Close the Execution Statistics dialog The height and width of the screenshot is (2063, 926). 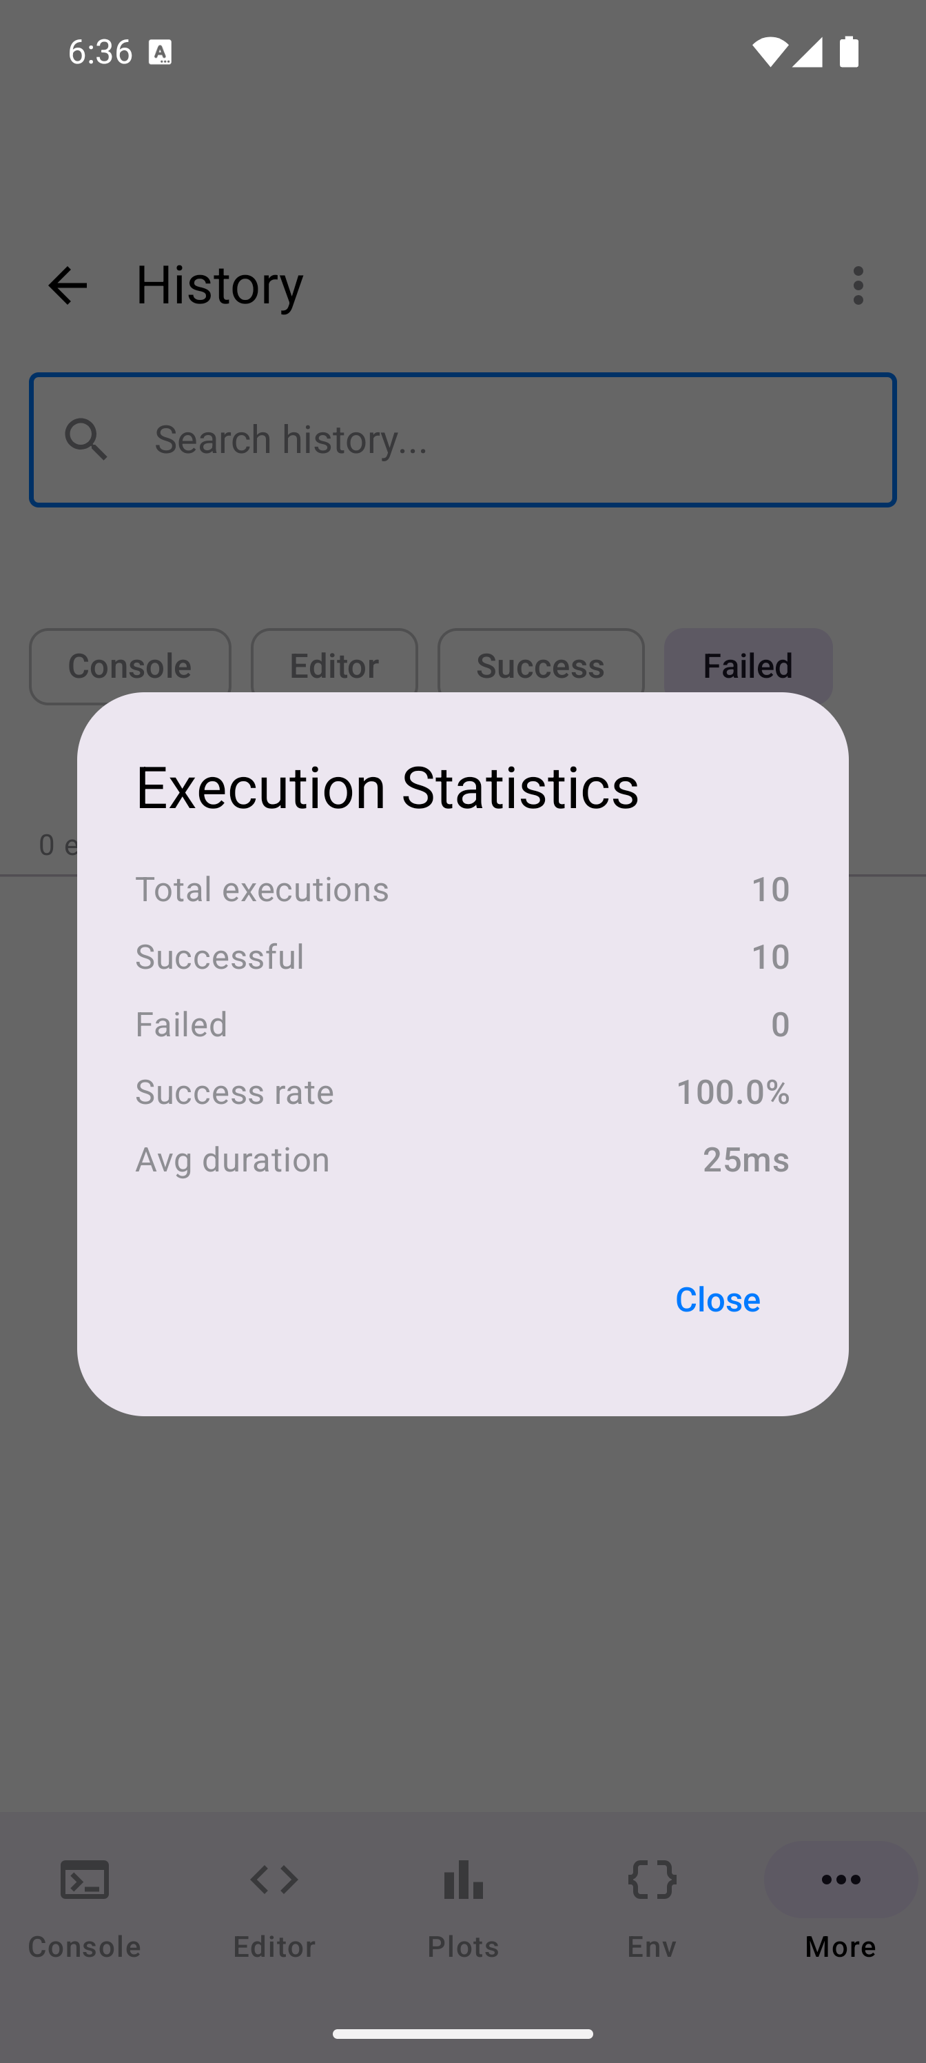pos(717,1299)
